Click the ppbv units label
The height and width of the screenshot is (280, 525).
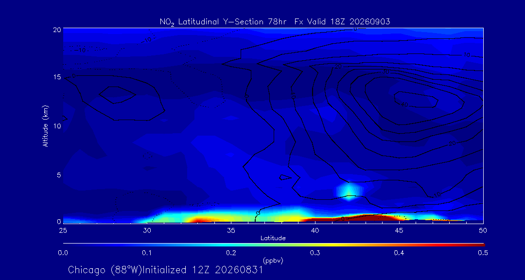[273, 261]
